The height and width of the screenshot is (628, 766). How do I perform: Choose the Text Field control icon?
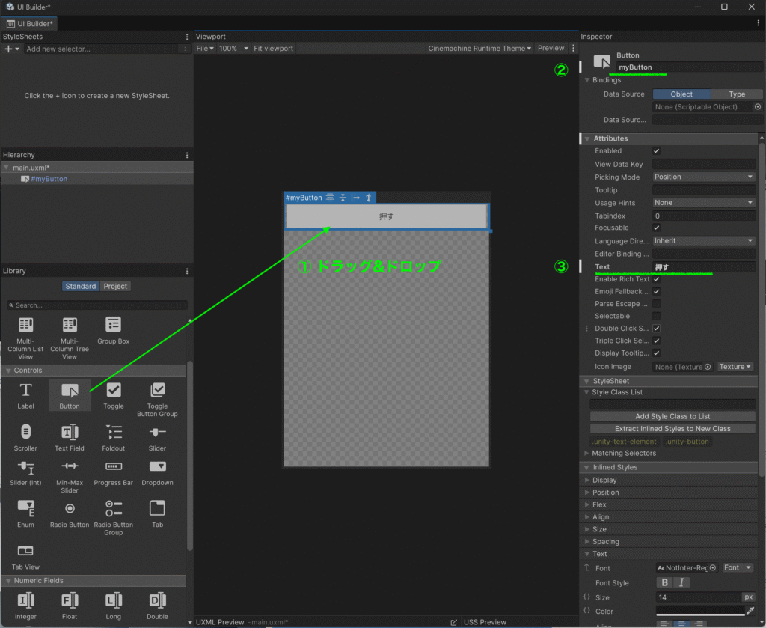[70, 433]
